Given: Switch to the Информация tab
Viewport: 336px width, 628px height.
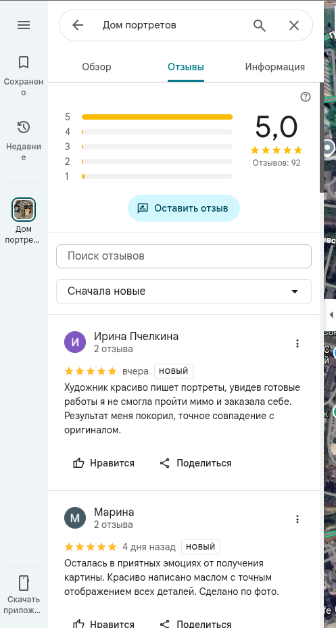Looking at the screenshot, I should 274,67.
